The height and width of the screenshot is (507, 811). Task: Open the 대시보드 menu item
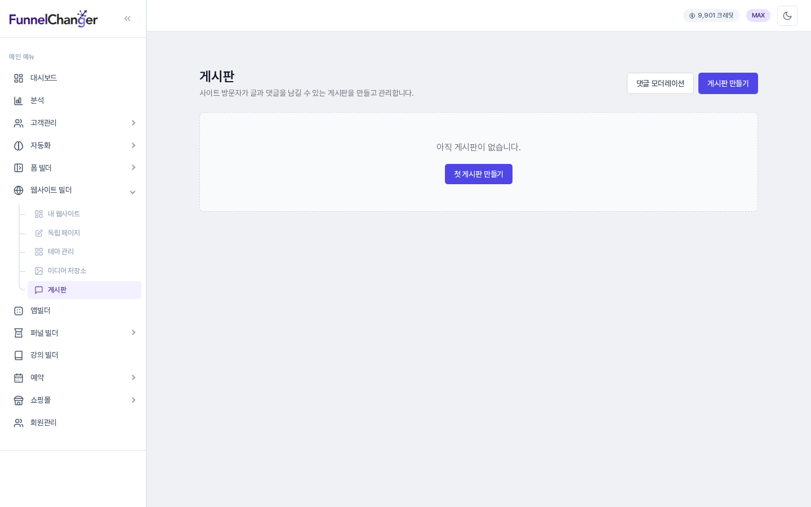click(x=73, y=78)
